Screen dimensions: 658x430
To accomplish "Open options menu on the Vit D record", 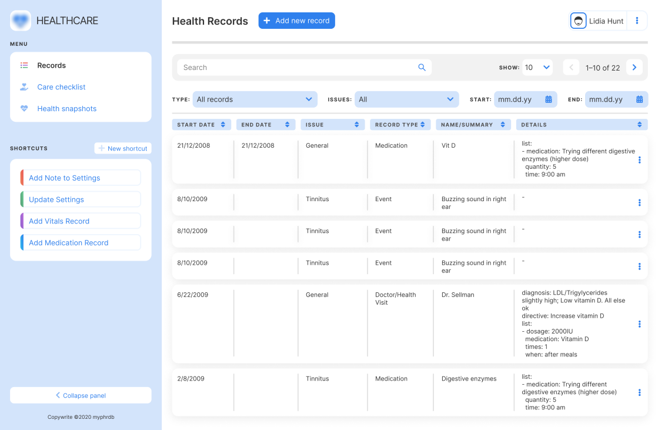I will (x=639, y=159).
